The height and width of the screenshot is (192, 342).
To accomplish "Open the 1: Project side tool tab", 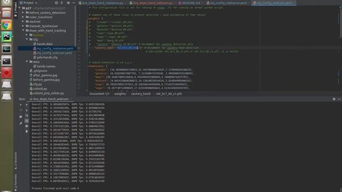I will 15,9.
